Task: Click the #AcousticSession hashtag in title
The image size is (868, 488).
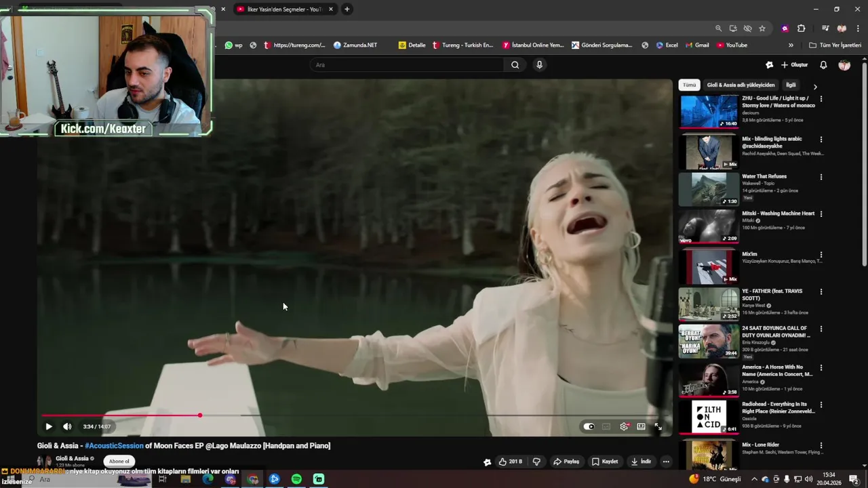Action: 114,446
